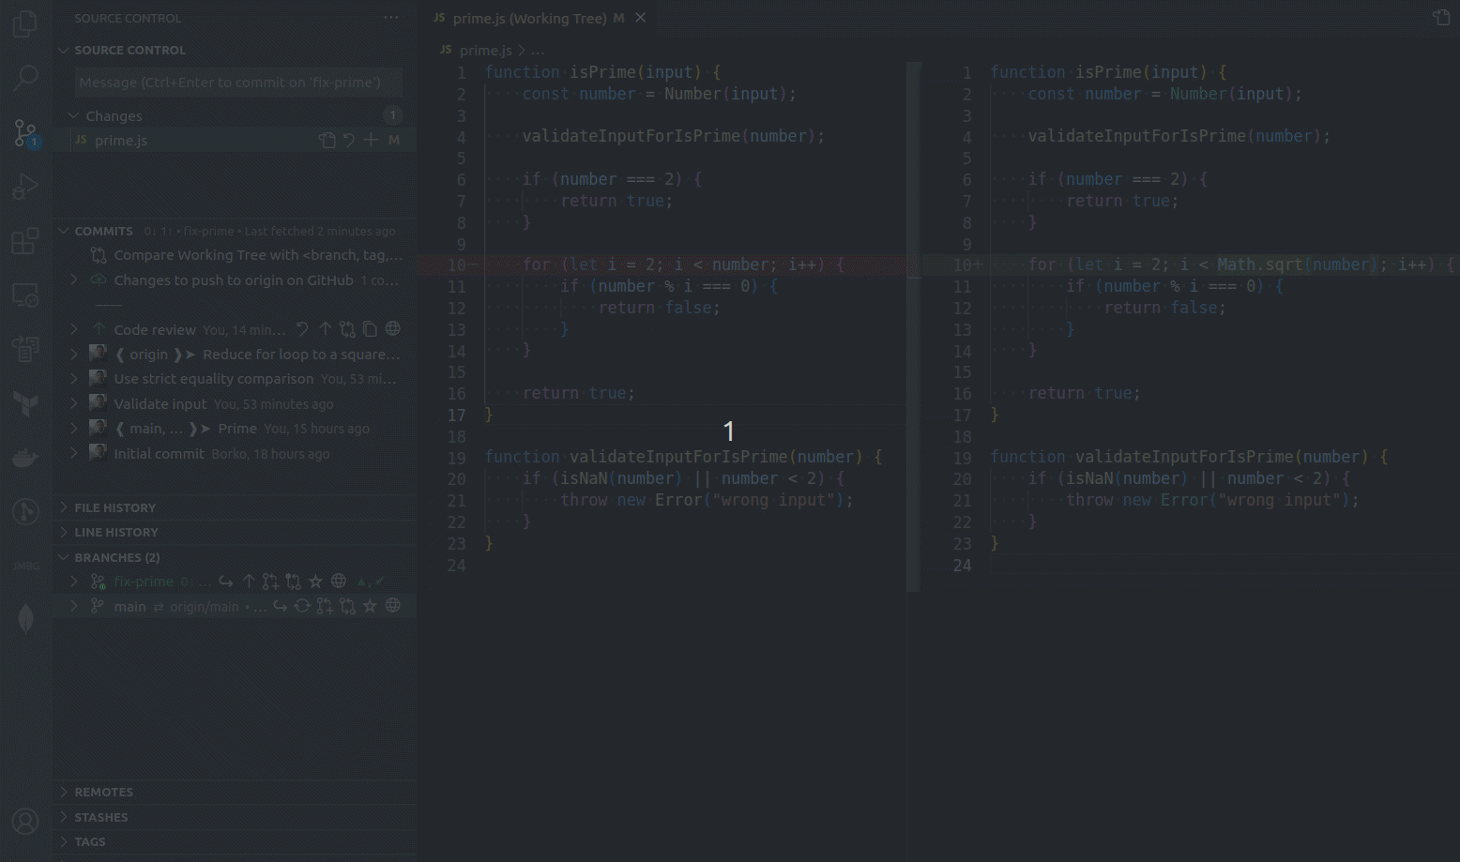The width and height of the screenshot is (1460, 862).
Task: Click Math.sqrt(number) in modified line 10
Action: pos(1296,265)
